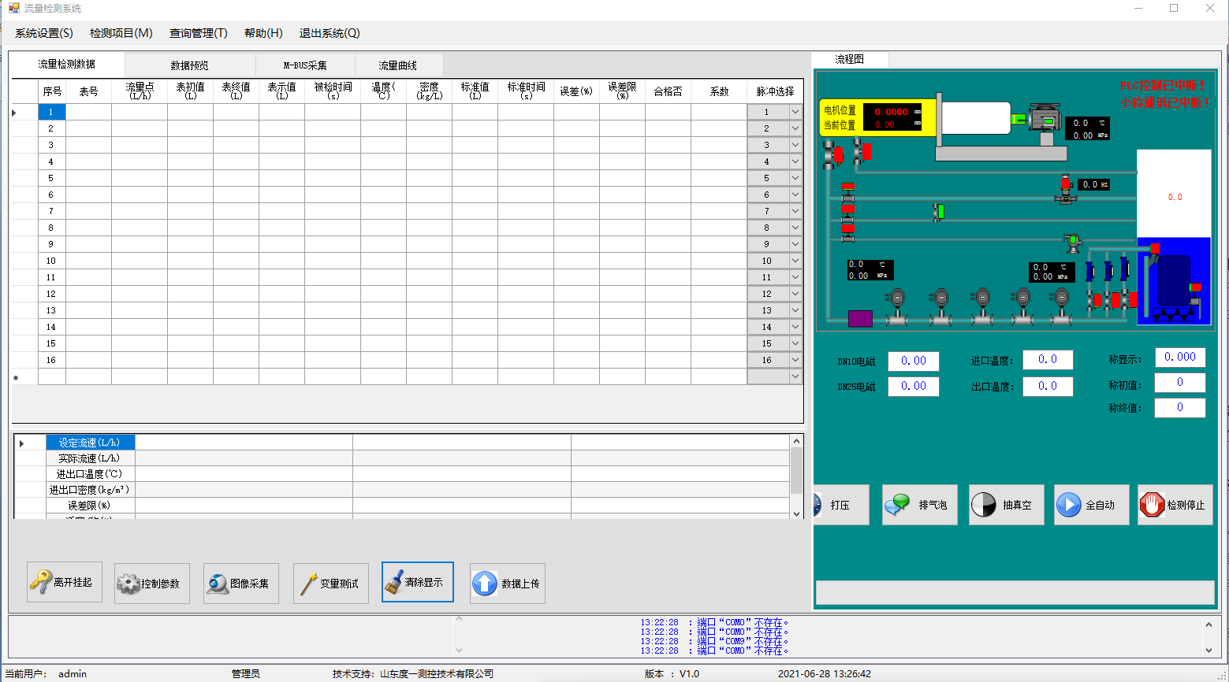This screenshot has height=682, width=1229.
Task: Click the 进口温度 value field
Action: coord(1048,359)
